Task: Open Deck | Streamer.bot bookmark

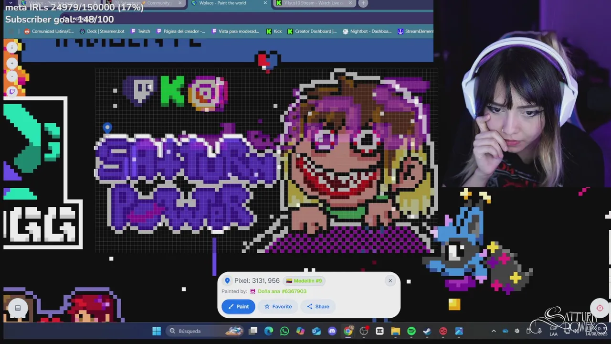Action: (x=102, y=31)
